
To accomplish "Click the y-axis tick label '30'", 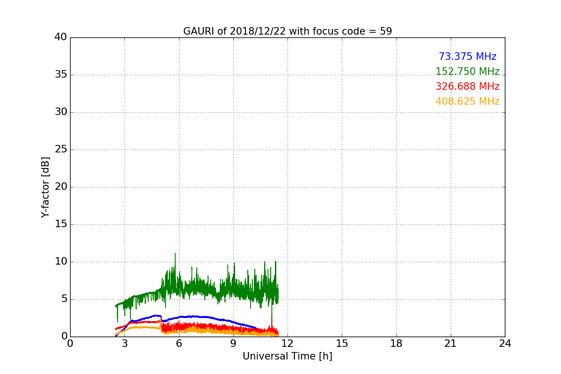I will tap(61, 112).
